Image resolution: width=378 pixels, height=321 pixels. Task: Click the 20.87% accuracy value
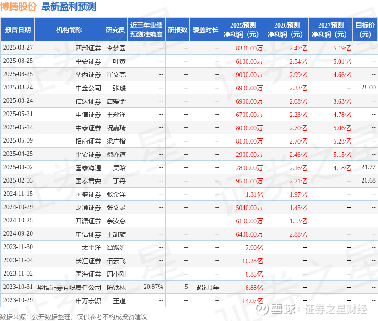(153, 287)
